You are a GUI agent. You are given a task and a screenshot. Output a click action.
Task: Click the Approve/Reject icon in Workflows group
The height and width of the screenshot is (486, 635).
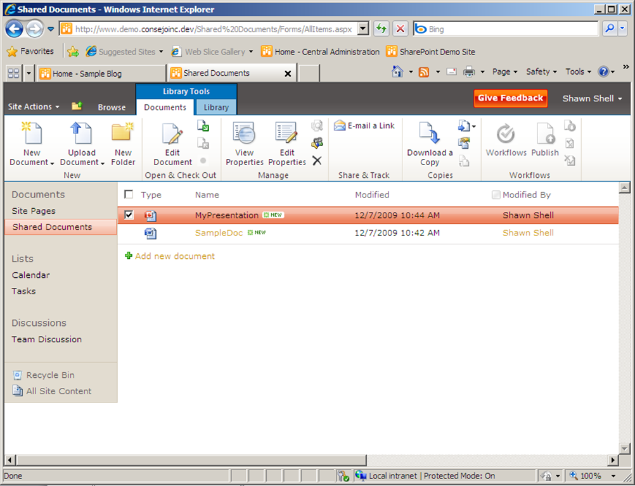(570, 143)
